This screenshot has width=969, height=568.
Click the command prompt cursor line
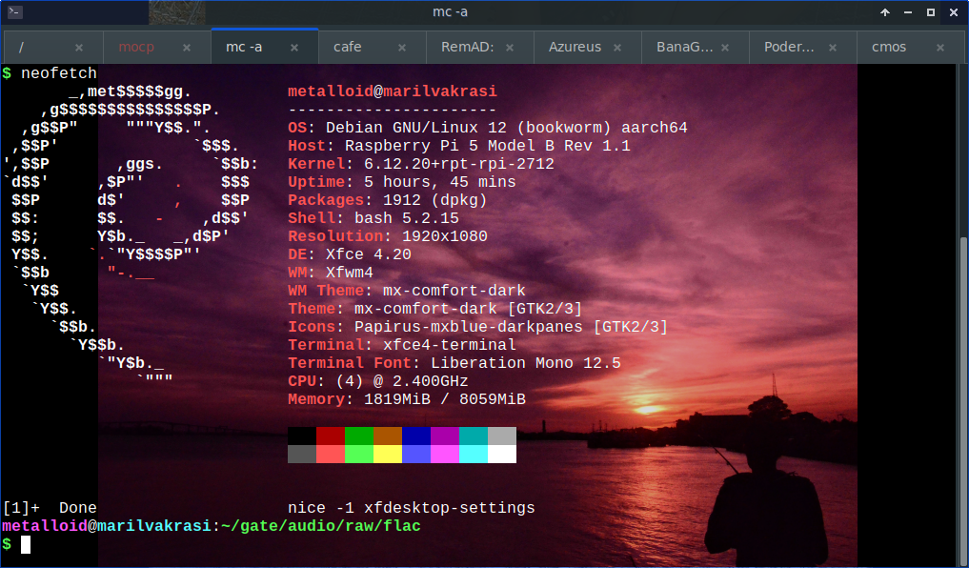(26, 544)
